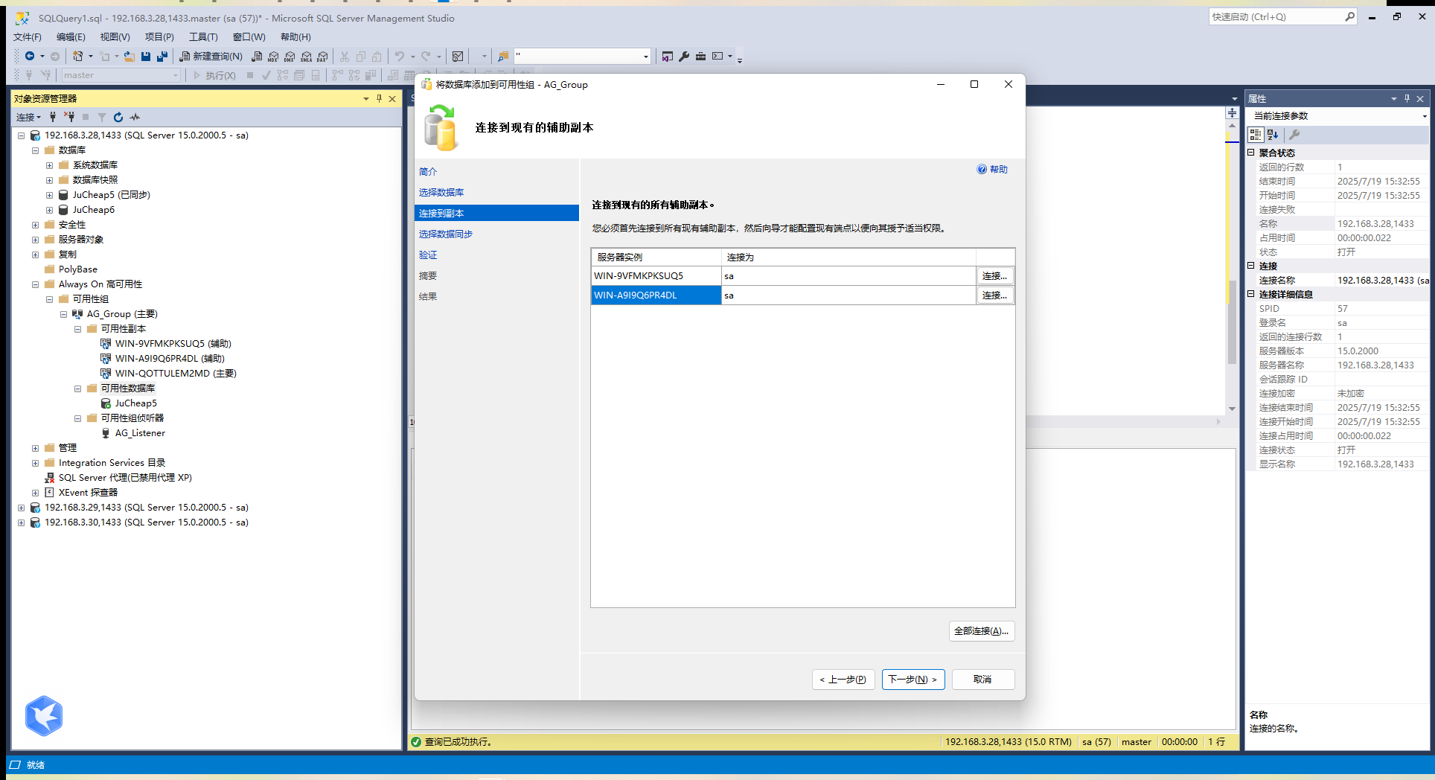Click the activity monitor toolbar icon
Viewport: 1435px width, 780px height.
(458, 56)
